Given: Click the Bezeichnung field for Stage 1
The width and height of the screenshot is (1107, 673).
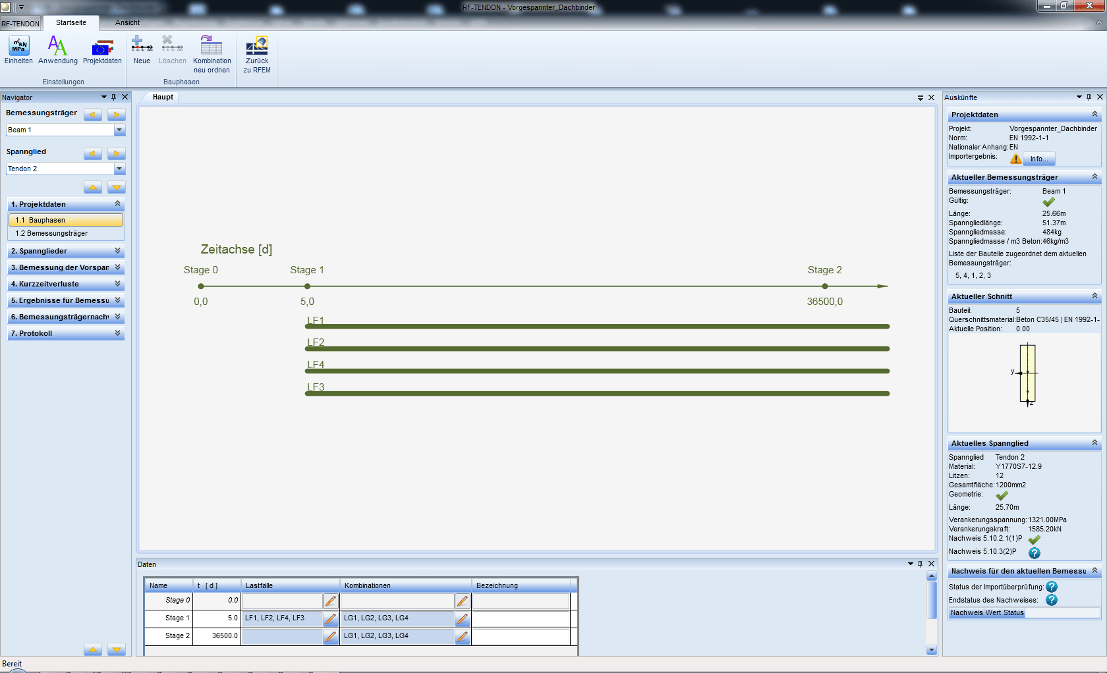Looking at the screenshot, I should 521,618.
